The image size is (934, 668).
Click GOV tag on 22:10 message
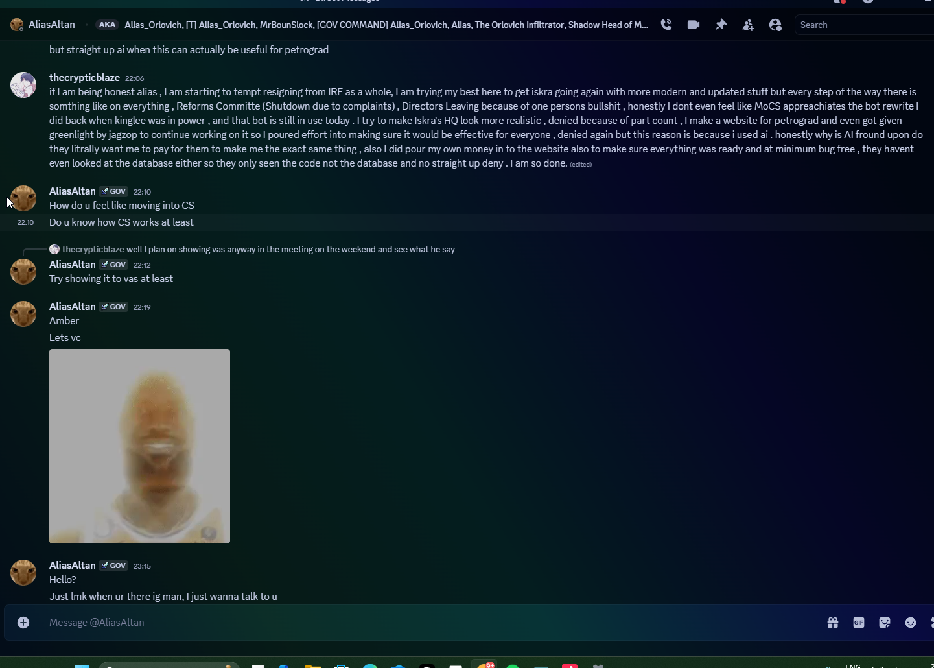tap(114, 191)
